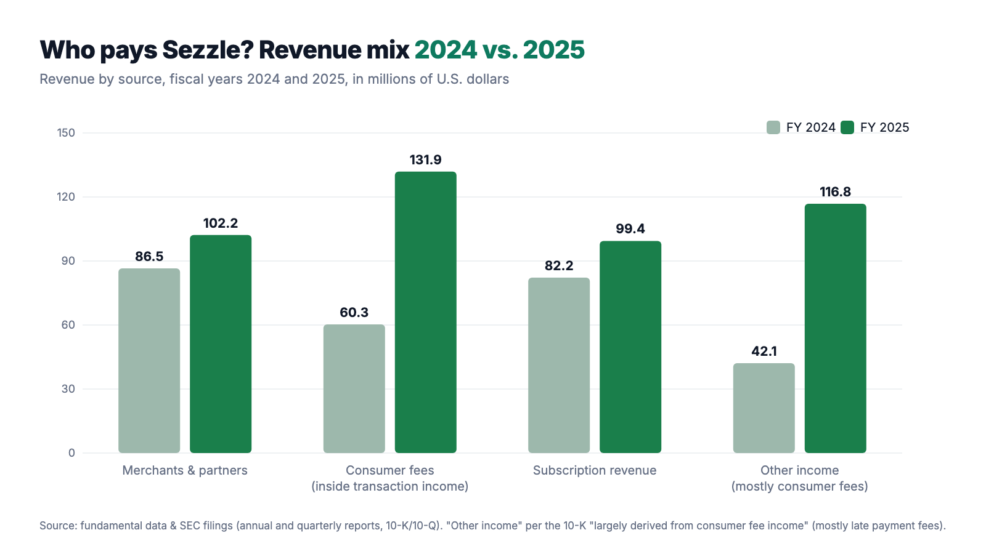Viewport: 986px width, 554px height.
Task: Click the "120" y-axis tick label
Action: click(66, 197)
